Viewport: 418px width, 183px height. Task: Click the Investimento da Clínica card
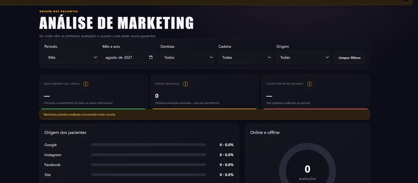pyautogui.click(x=93, y=92)
